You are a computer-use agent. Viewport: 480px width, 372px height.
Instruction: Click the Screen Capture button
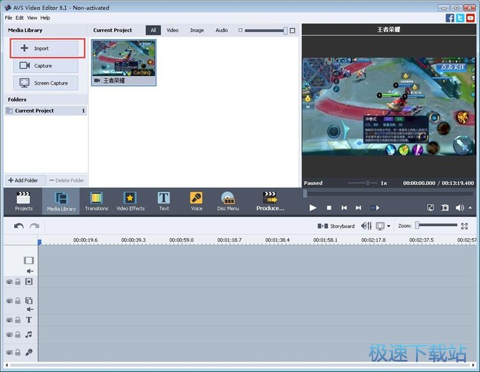point(46,83)
